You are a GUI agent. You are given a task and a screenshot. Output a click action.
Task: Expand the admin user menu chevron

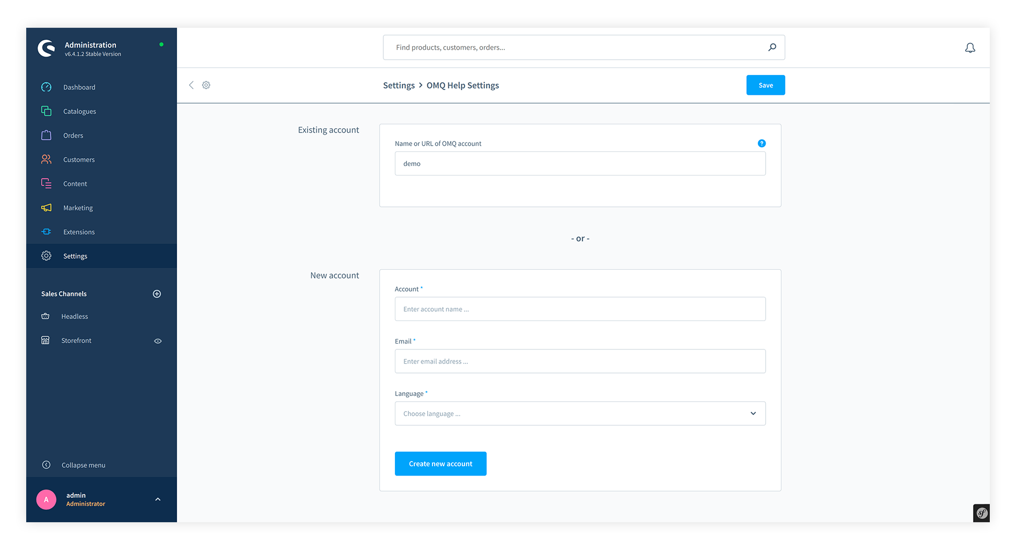pos(158,499)
